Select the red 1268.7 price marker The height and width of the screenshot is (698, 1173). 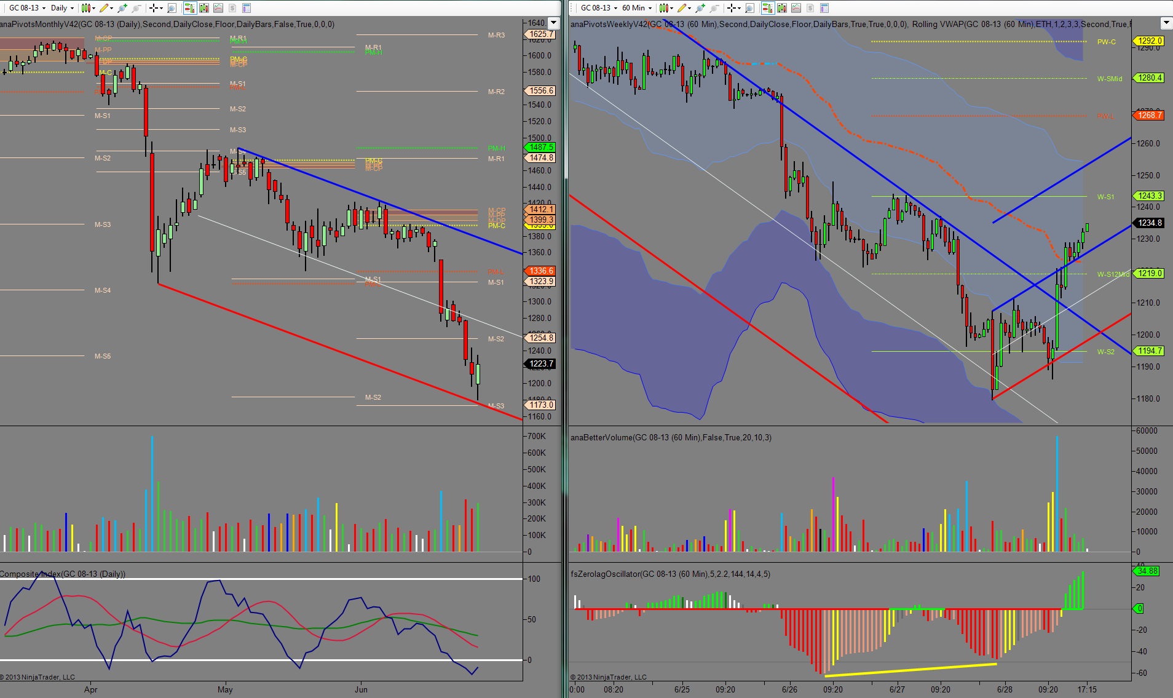click(x=1148, y=115)
